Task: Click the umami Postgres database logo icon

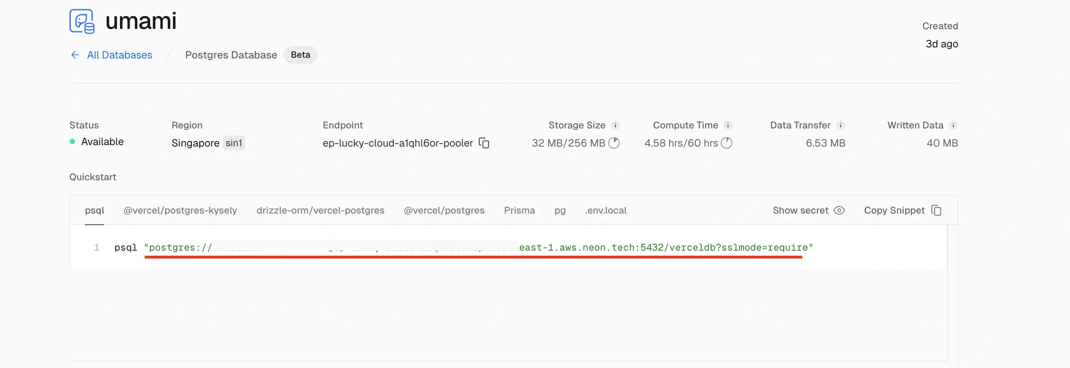Action: (82, 21)
